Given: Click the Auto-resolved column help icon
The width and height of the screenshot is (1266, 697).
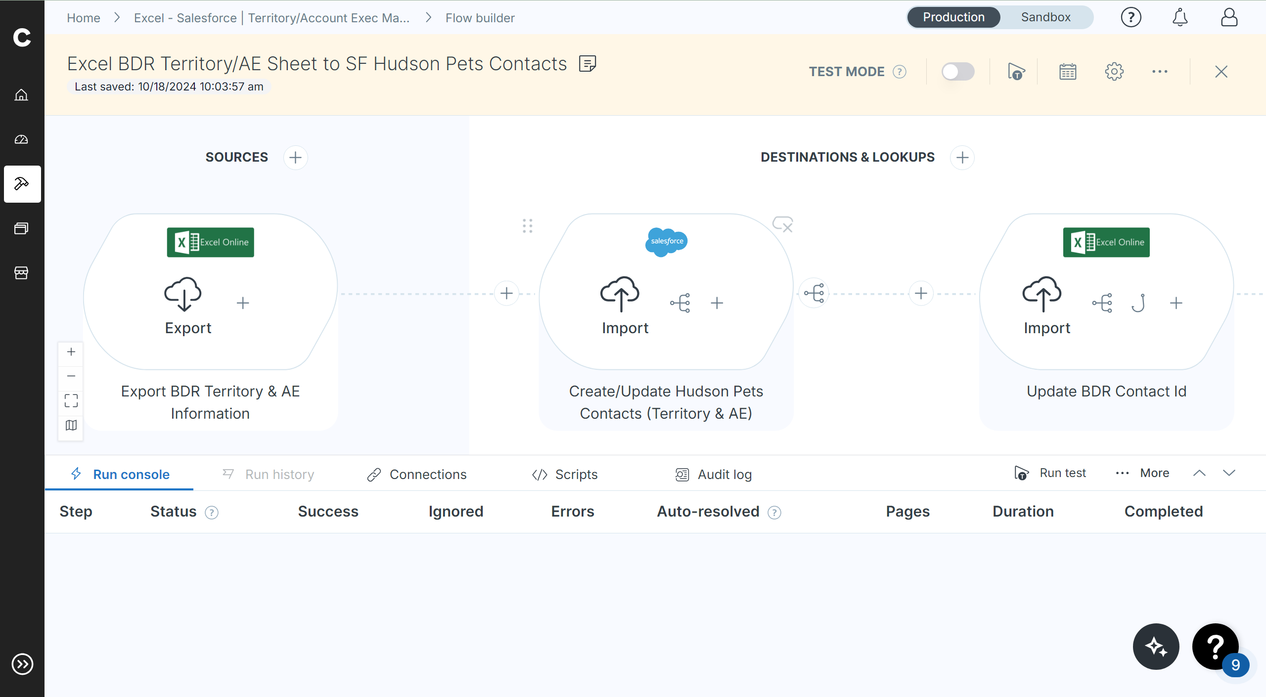Looking at the screenshot, I should coord(774,513).
